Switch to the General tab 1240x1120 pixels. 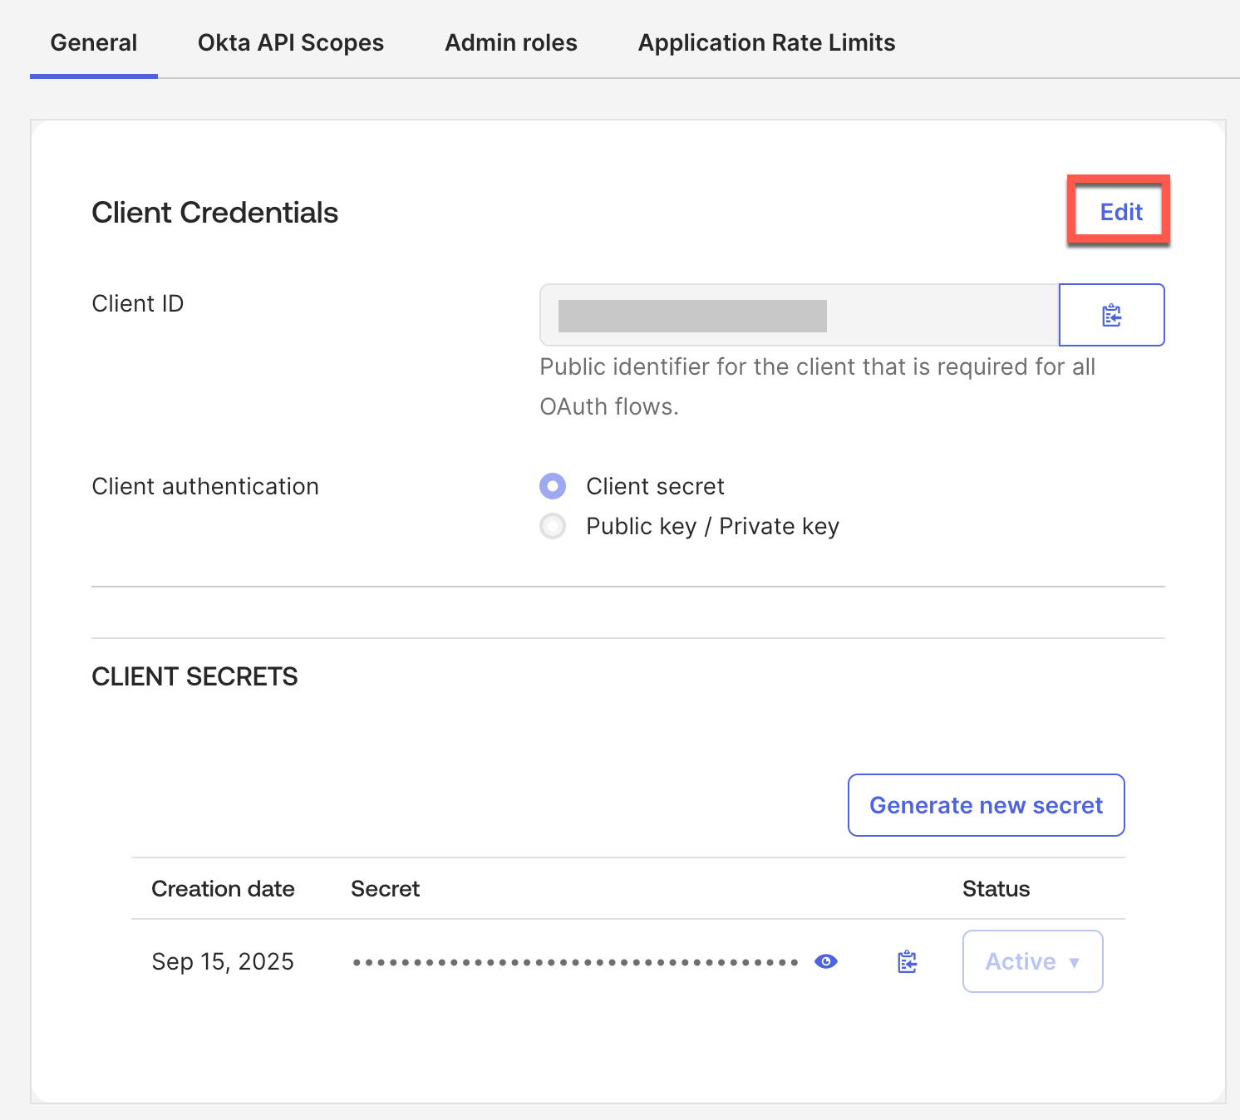(x=94, y=42)
